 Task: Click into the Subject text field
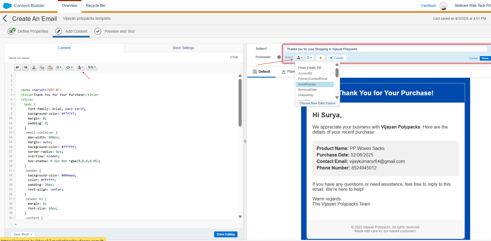385,49
